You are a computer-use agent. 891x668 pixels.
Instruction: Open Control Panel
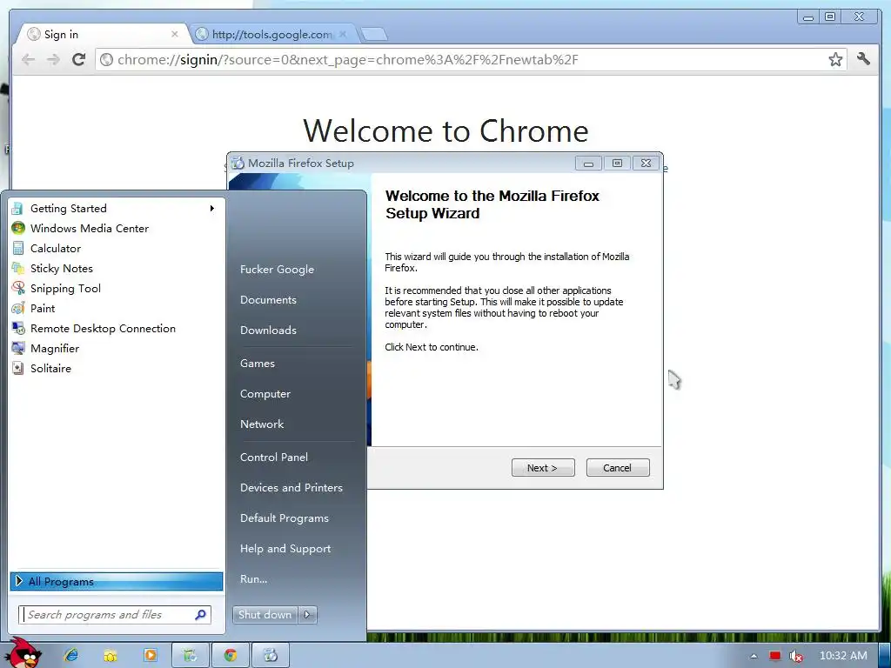pos(274,458)
